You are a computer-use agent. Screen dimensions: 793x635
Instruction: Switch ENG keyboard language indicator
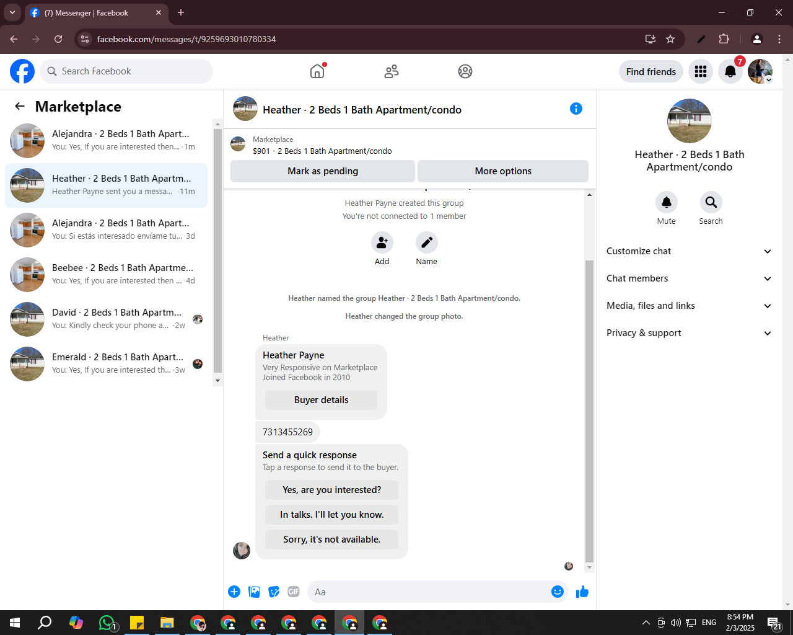pos(709,623)
